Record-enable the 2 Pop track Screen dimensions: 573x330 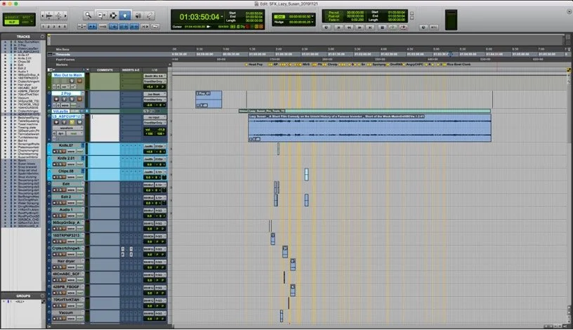(56, 99)
